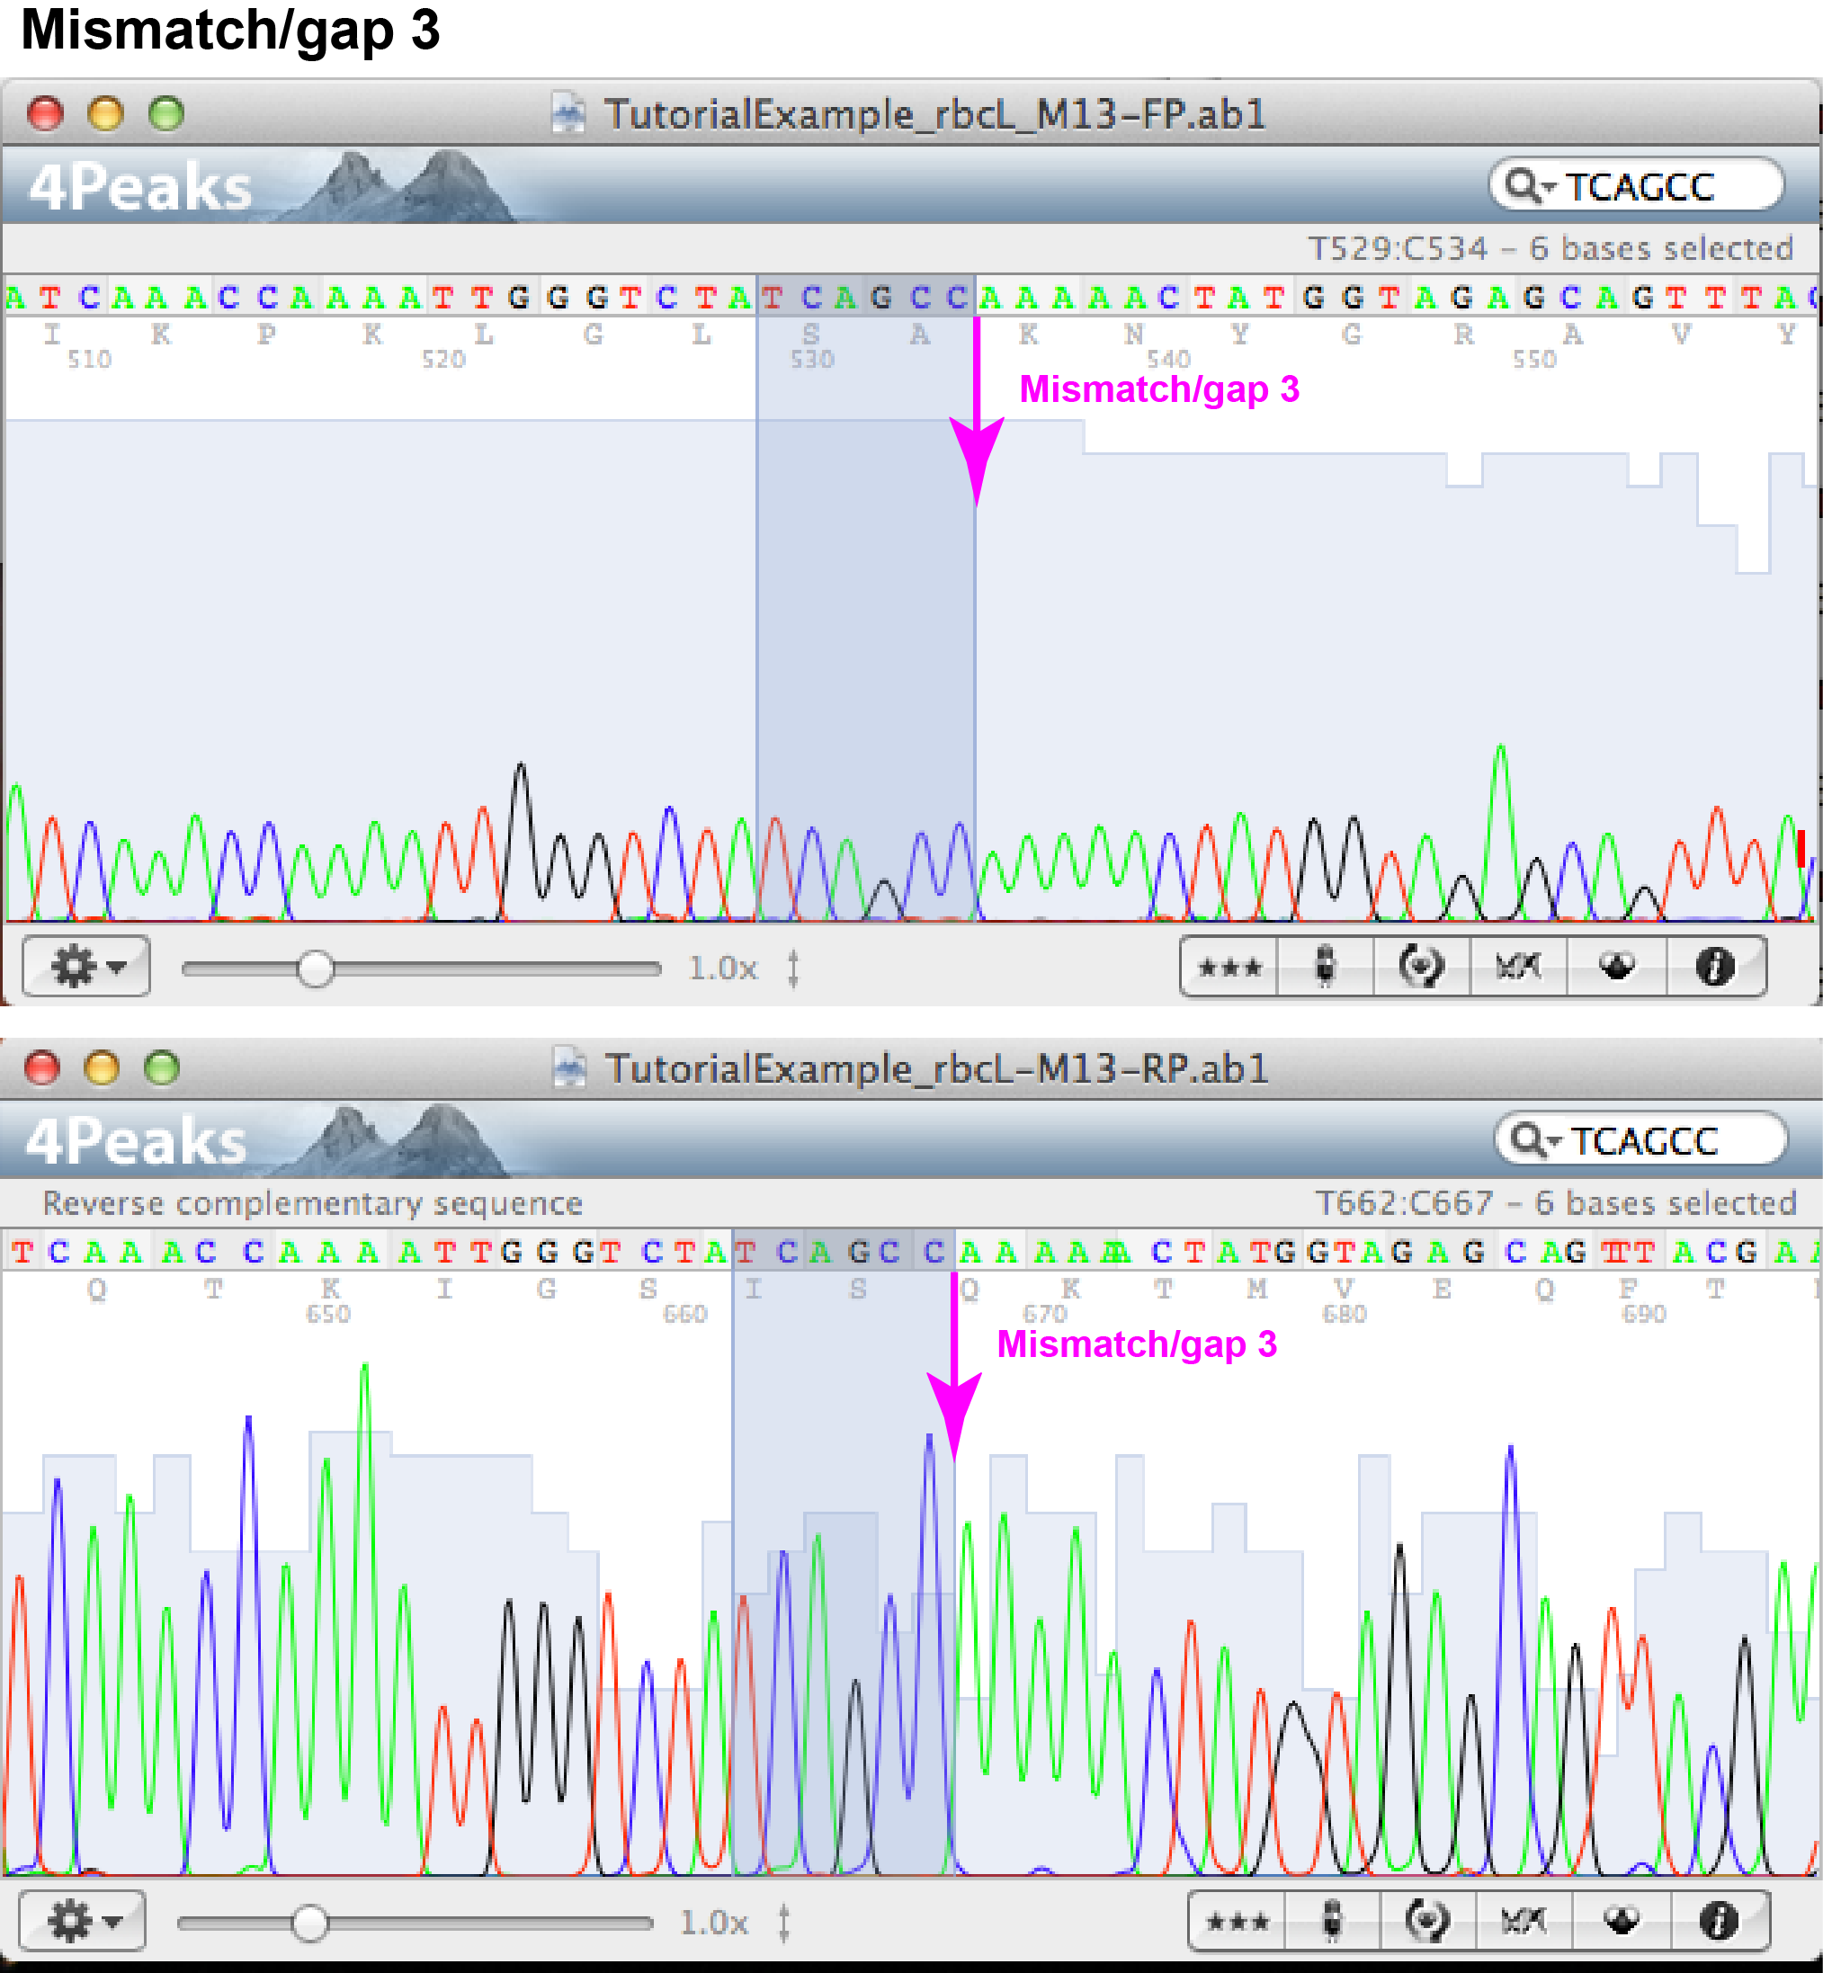Click the DNA translation icon in the FP window

click(1518, 967)
